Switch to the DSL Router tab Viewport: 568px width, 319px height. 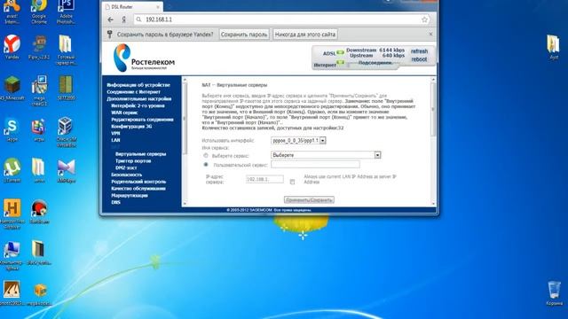[x=132, y=7]
